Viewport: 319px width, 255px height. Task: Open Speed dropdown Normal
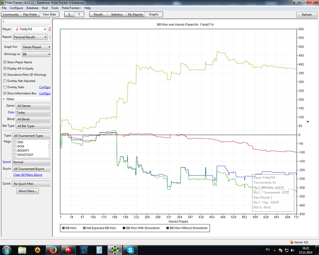coord(31,162)
